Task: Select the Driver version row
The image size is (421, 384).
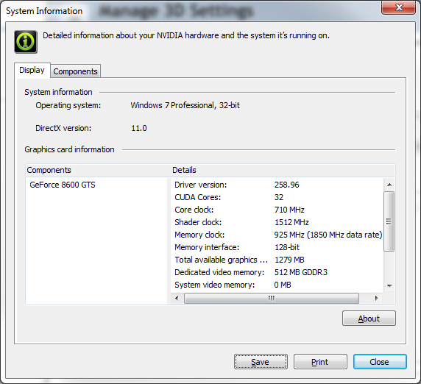Action: 277,185
